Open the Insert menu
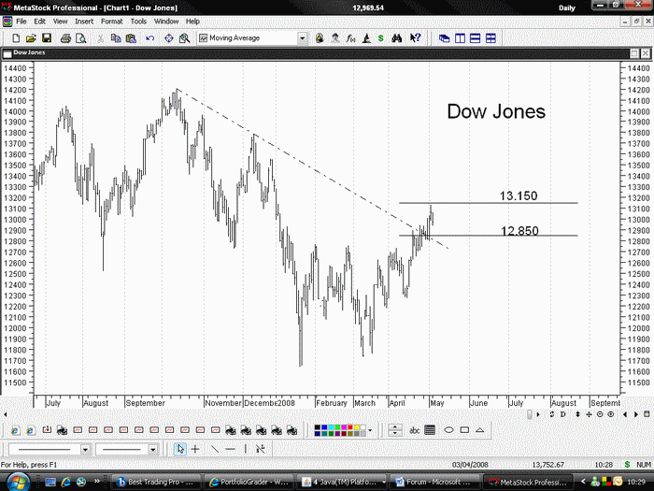 84,22
